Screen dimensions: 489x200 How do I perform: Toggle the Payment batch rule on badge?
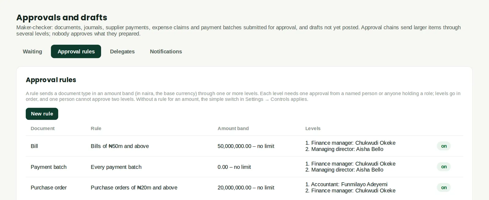point(444,167)
